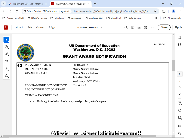Viewport: 184px width, 138px height.
Task: Open the Access Form Stuff bookmark folder
Action: [x=13, y=18]
